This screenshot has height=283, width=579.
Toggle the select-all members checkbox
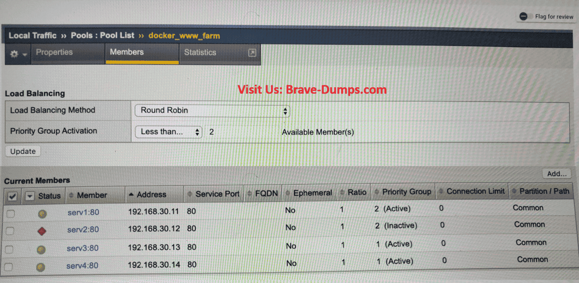pos(12,196)
